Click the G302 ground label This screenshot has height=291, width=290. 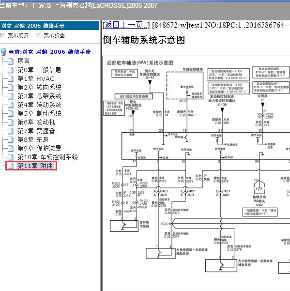[259, 205]
